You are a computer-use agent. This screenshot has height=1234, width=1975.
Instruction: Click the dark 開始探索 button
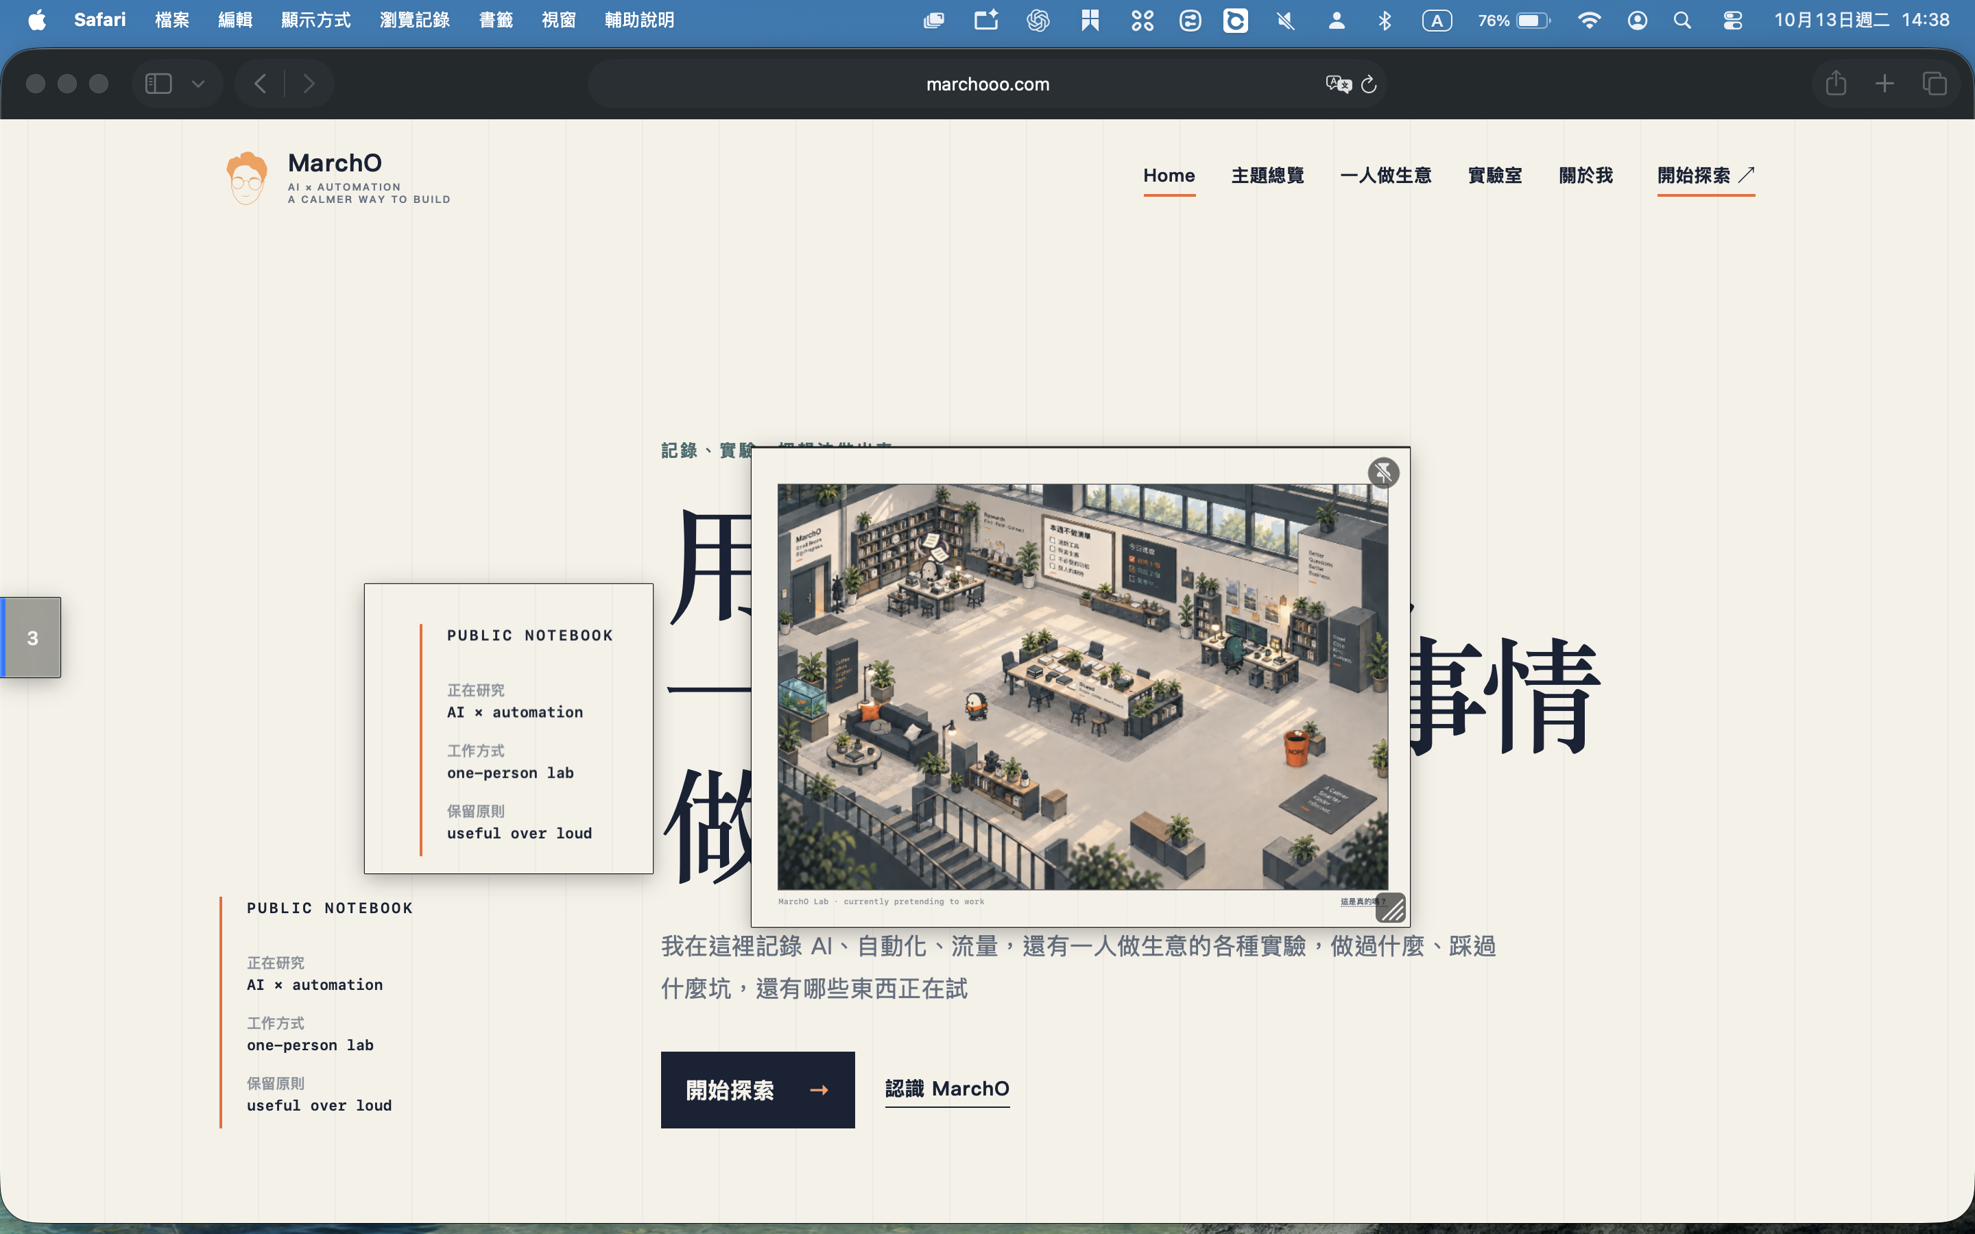click(757, 1089)
